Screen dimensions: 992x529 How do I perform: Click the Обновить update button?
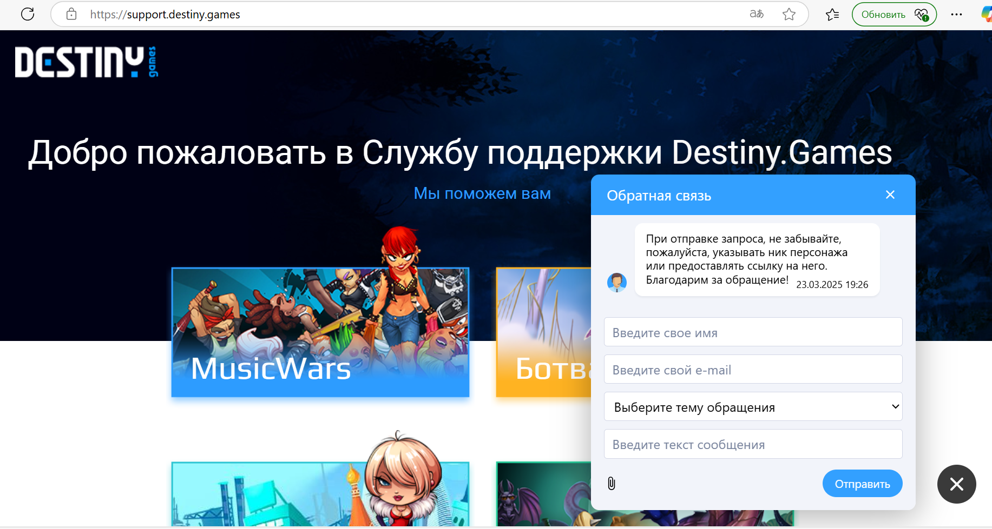[x=894, y=14]
